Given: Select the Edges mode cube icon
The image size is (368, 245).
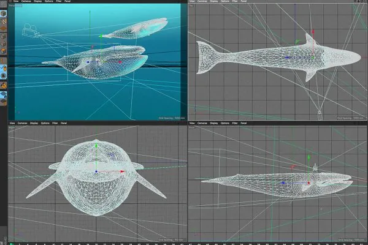Looking at the screenshot, I should point(3,44).
